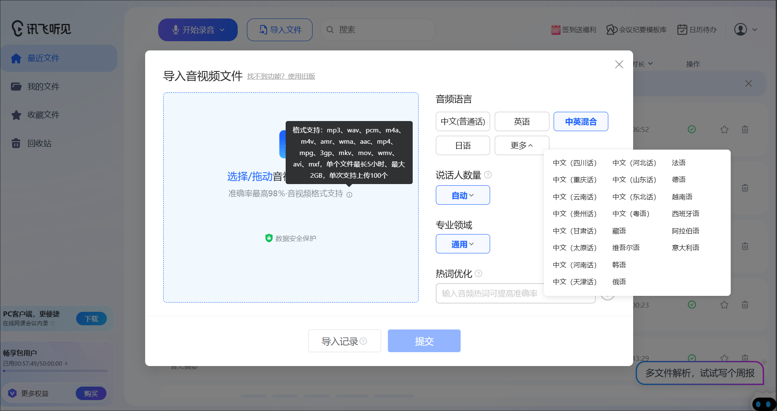This screenshot has width=777, height=411.
Task: Click the 讯飞听见 logo
Action: [41, 29]
